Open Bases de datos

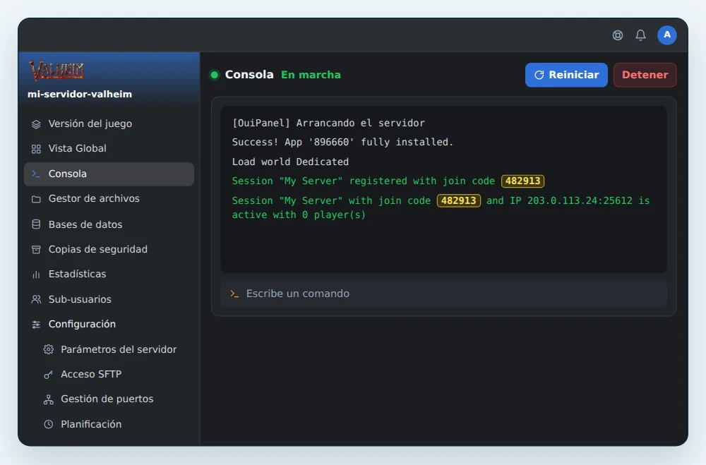109,224
